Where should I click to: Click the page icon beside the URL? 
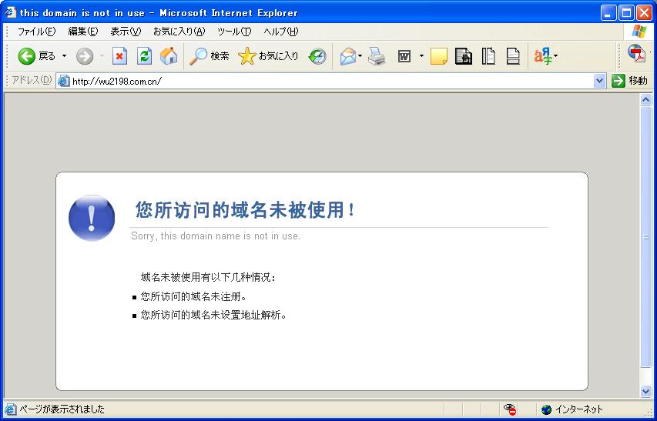point(64,81)
